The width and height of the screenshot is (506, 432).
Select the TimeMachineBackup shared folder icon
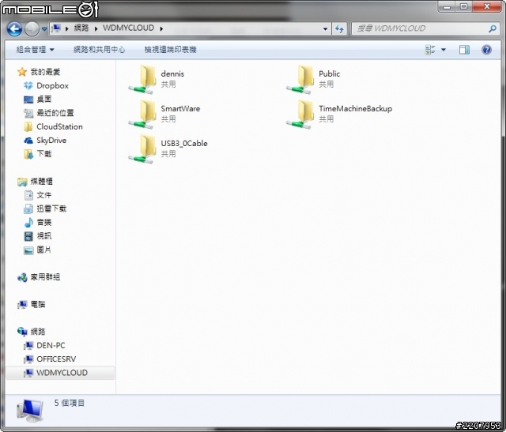coord(300,115)
